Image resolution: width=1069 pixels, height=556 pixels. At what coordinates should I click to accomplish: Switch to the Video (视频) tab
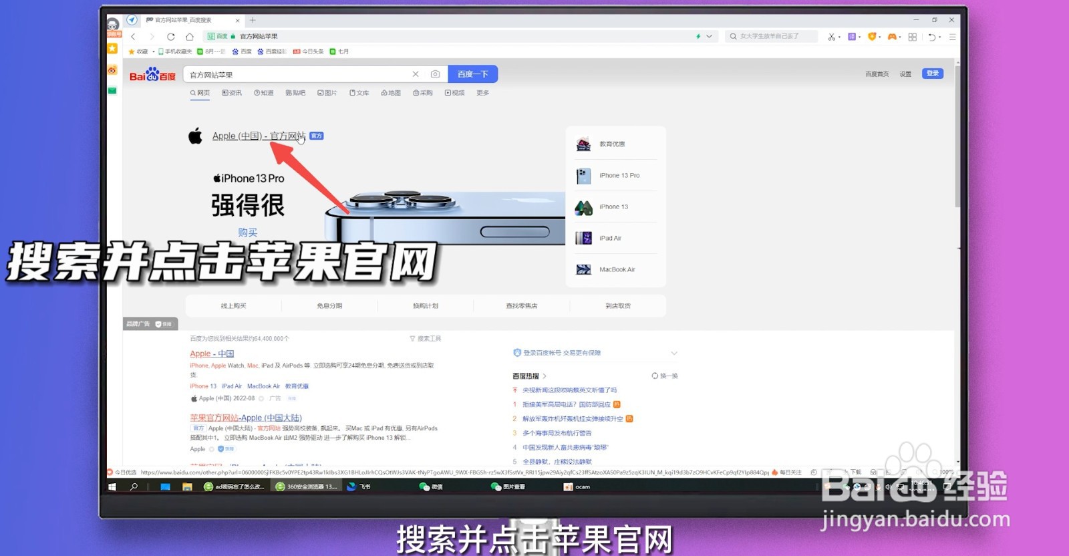(455, 93)
